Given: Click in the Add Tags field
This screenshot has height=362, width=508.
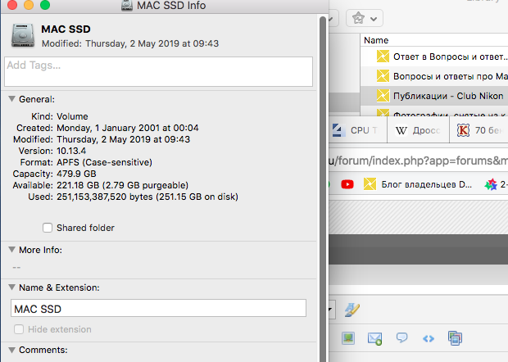Looking at the screenshot, I should (158, 71).
